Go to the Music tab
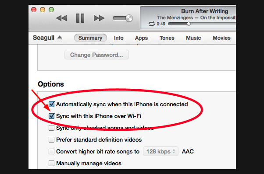This screenshot has height=174, width=264. [x=193, y=38]
